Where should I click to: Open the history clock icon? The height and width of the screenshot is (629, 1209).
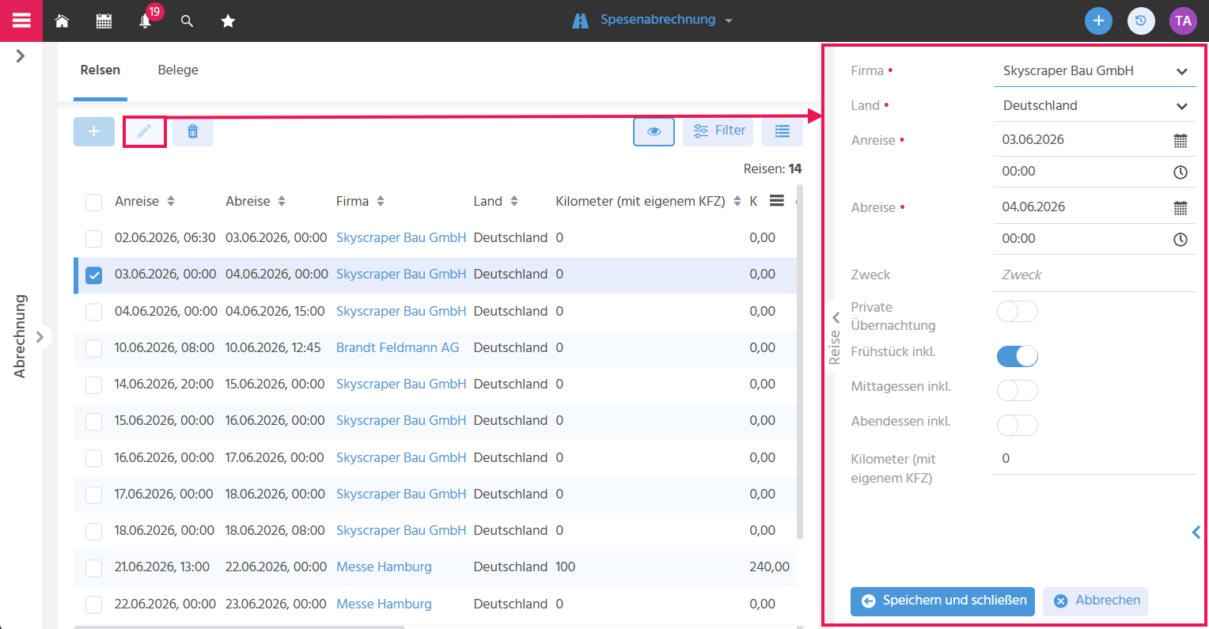pos(1141,21)
